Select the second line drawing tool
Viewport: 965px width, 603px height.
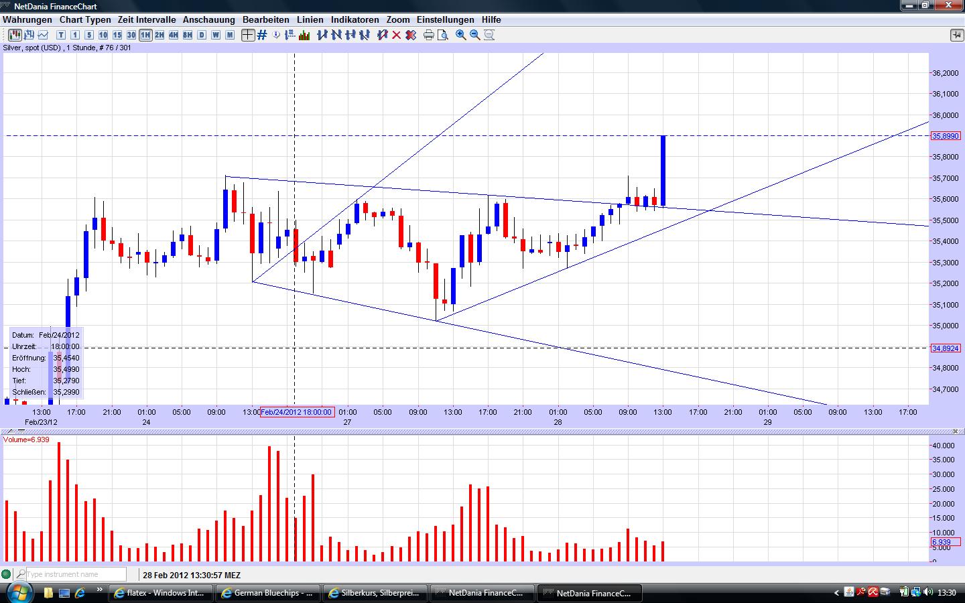click(x=336, y=35)
